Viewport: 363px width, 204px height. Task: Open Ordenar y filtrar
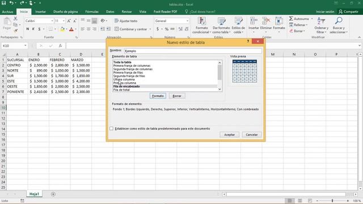321,25
